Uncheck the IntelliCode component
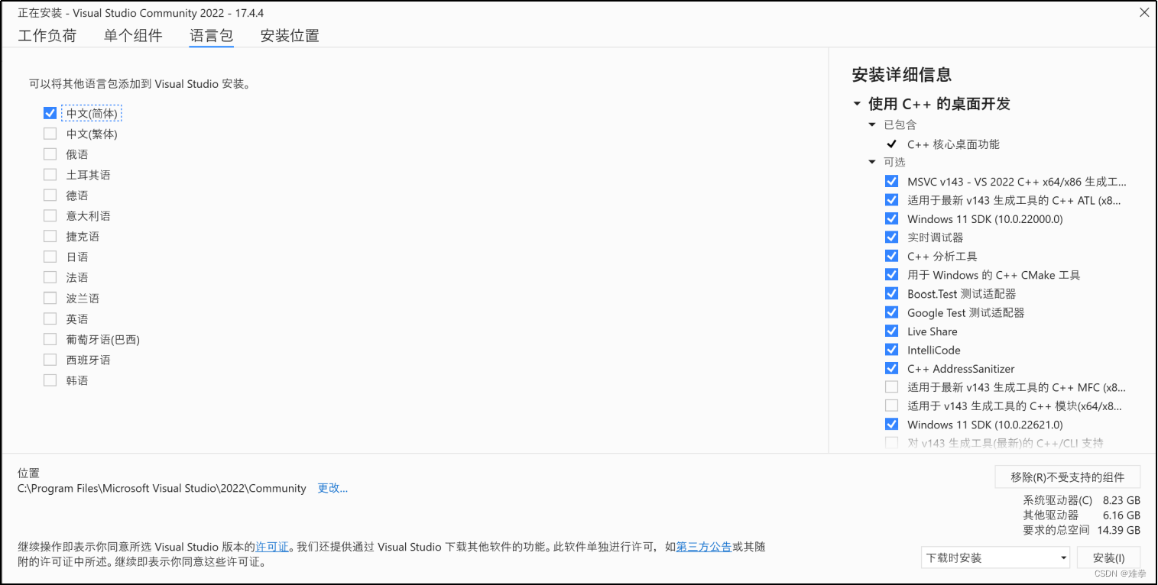 [891, 350]
